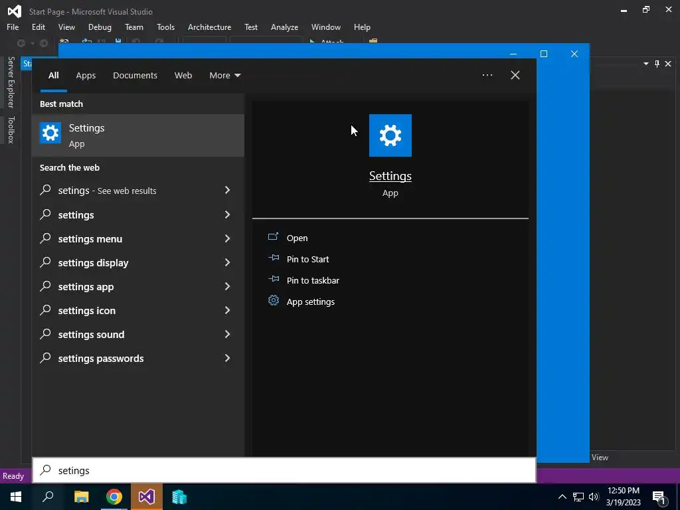Screen dimensions: 680x510
Task: Click the Visual Studio logo icon
Action: tap(15, 11)
